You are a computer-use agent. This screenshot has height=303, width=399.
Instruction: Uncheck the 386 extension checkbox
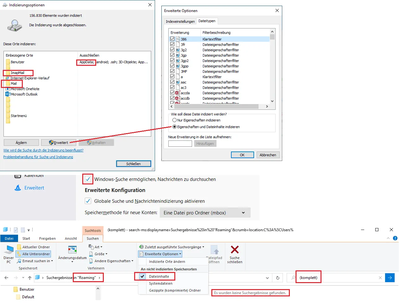click(x=172, y=39)
